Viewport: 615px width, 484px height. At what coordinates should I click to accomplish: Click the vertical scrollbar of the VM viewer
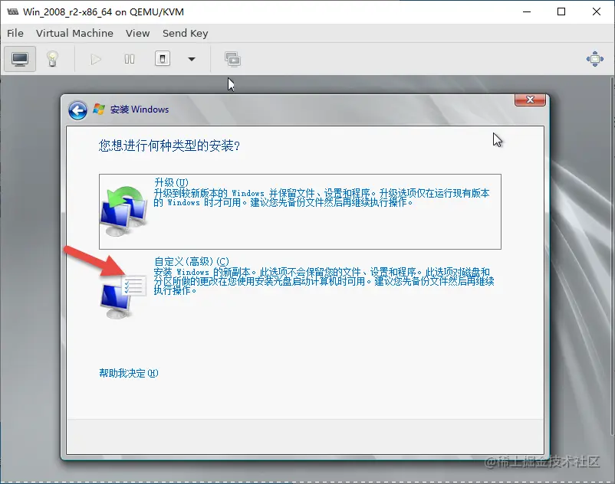[612, 258]
